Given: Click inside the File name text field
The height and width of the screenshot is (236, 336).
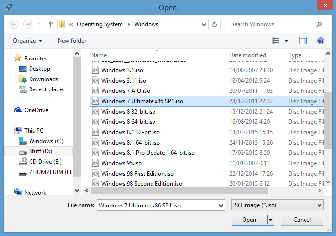Looking at the screenshot, I should (x=158, y=205).
